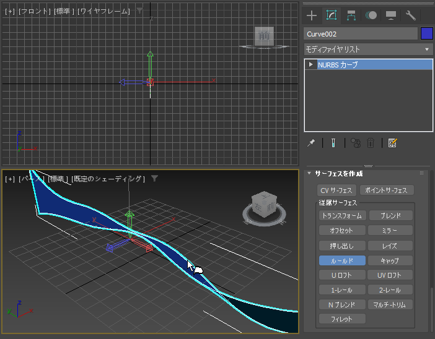Click the N ブレンド button
The width and height of the screenshot is (435, 339).
pyautogui.click(x=342, y=304)
